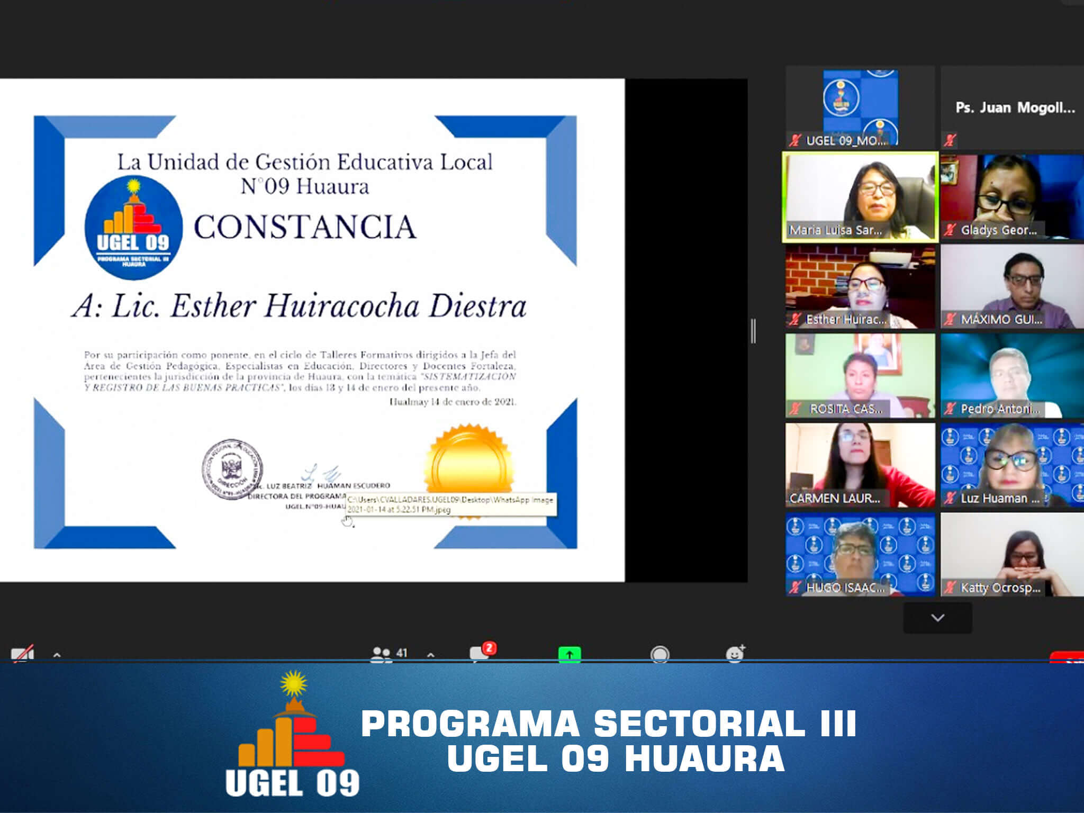
Task: Click mute icon on Pedro Antoni tile
Action: point(951,409)
